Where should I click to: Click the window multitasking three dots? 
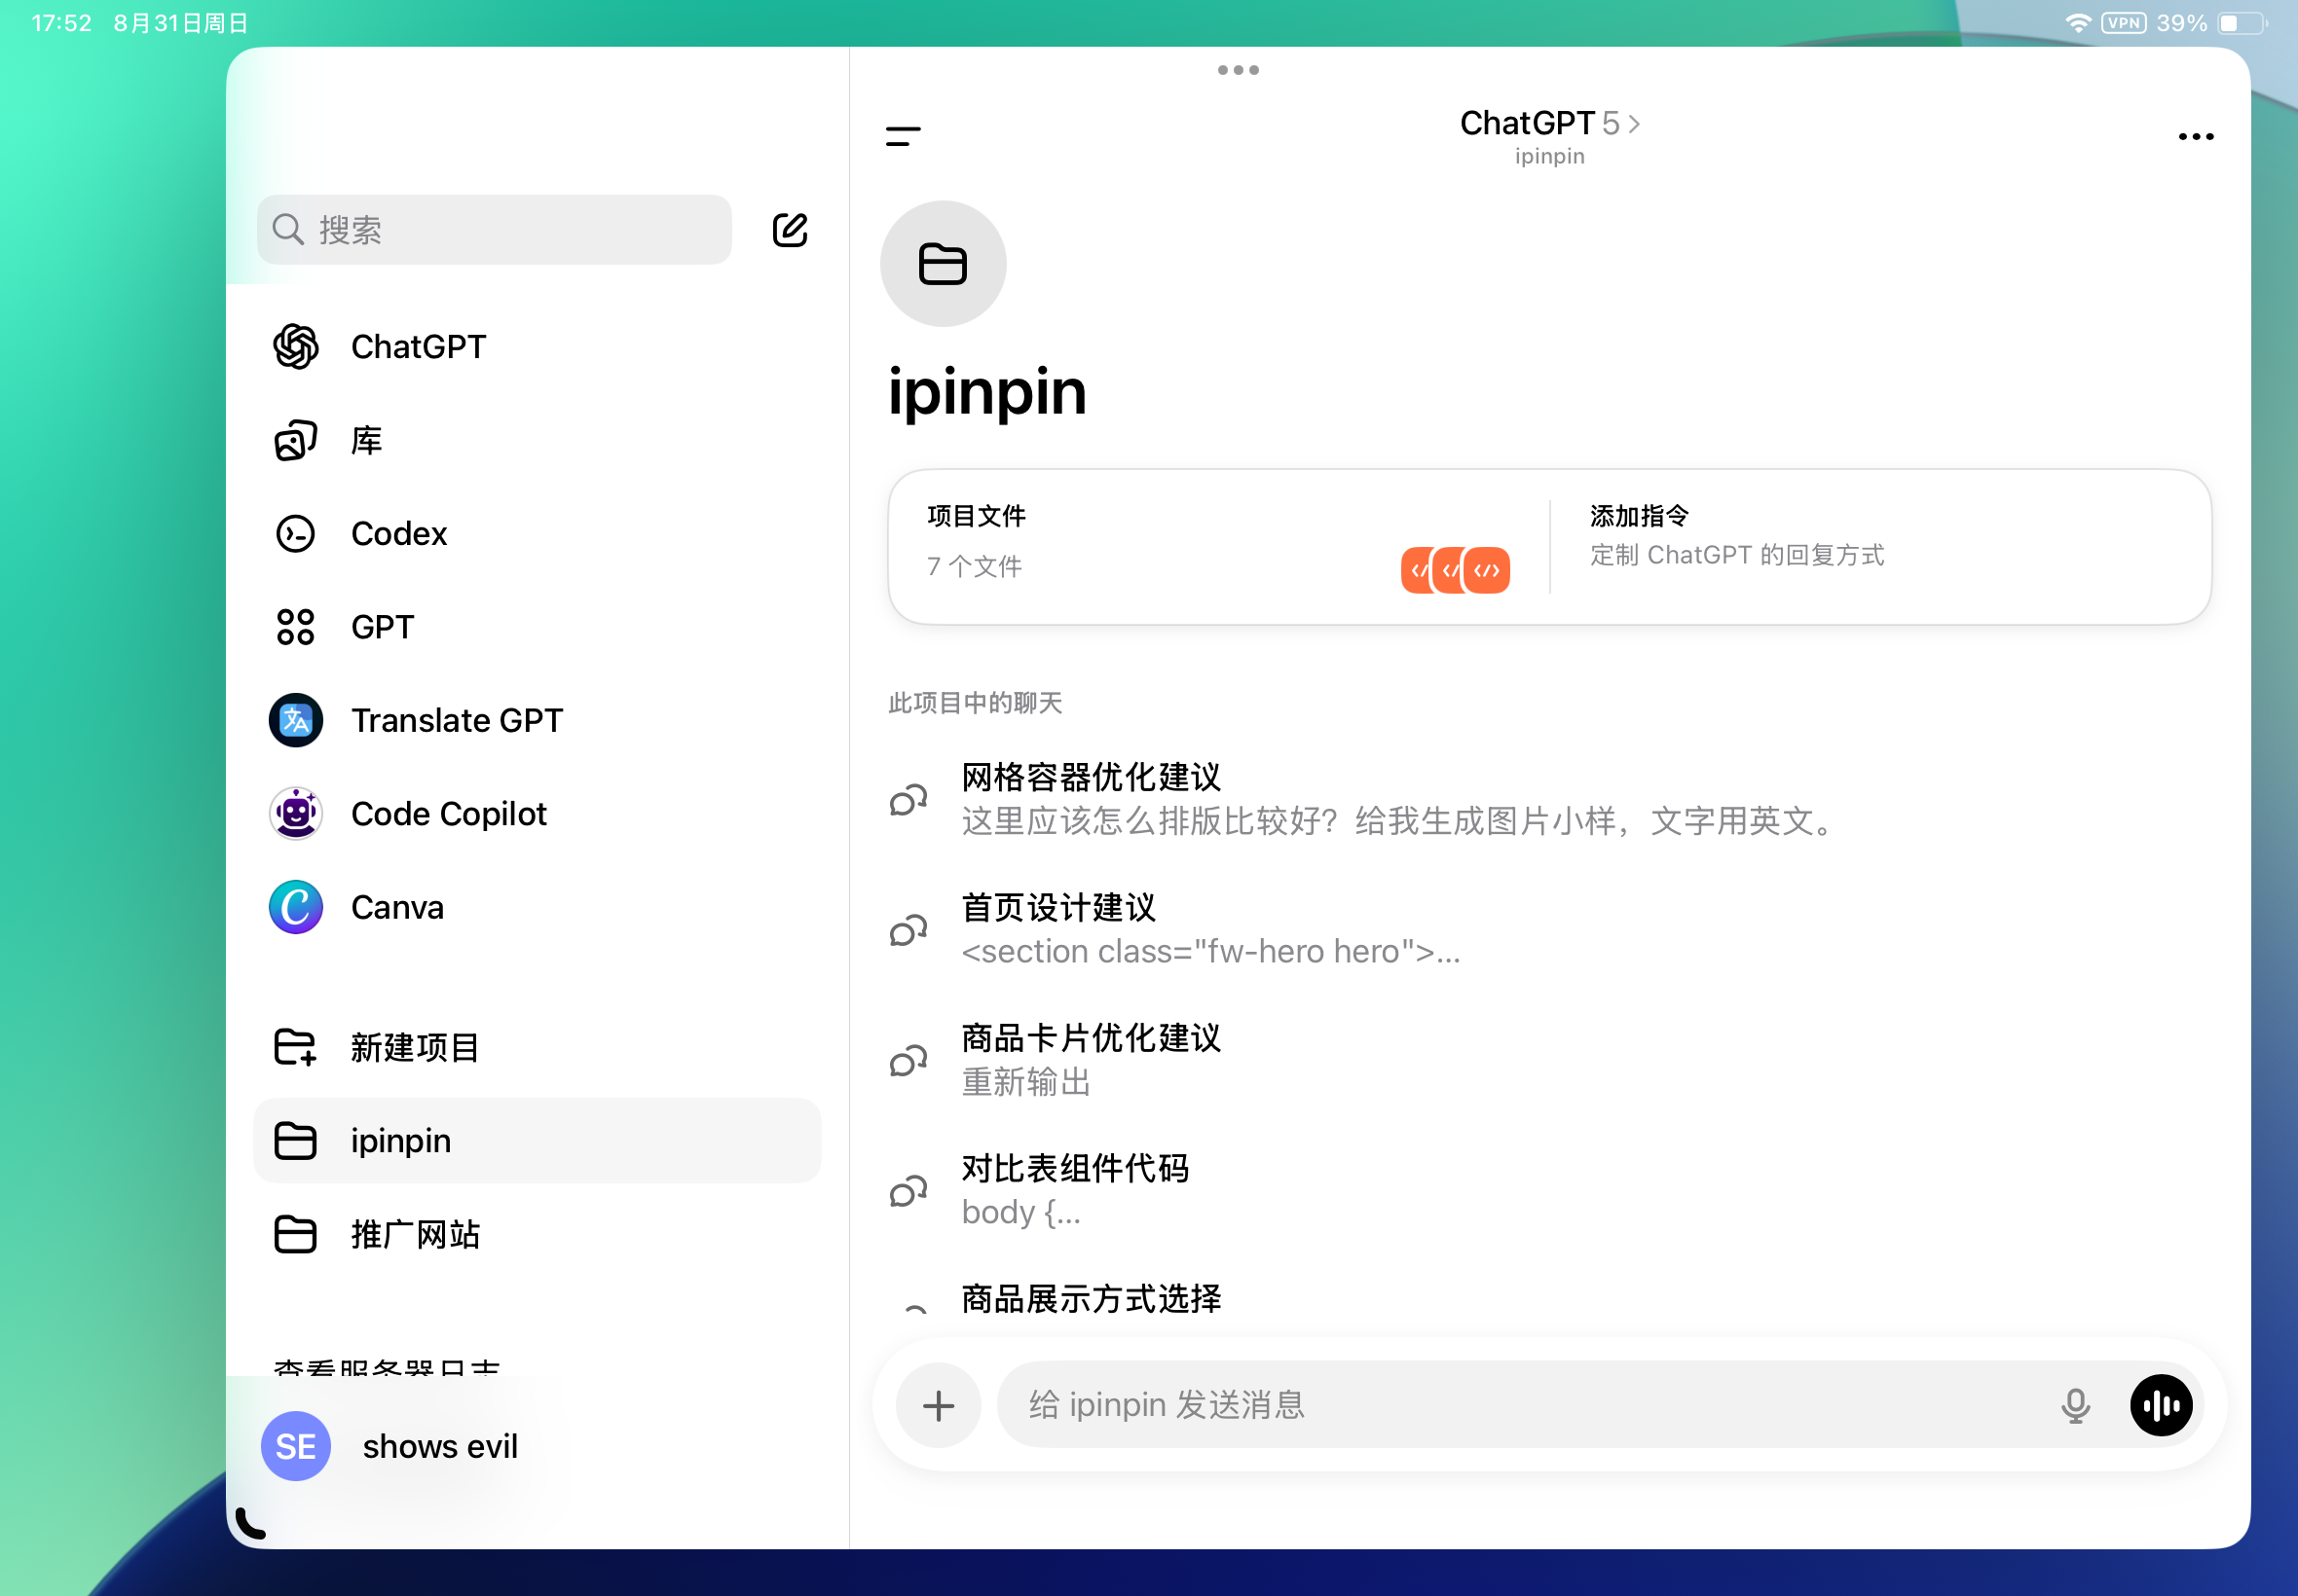coord(1239,70)
